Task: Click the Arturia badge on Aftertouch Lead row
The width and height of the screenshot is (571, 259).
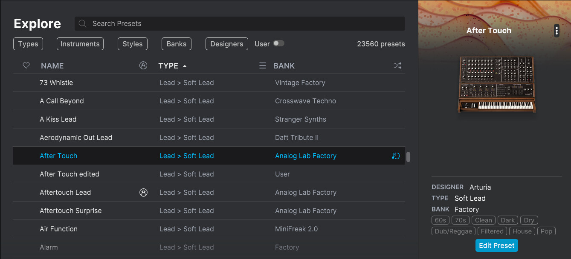Action: (x=143, y=192)
